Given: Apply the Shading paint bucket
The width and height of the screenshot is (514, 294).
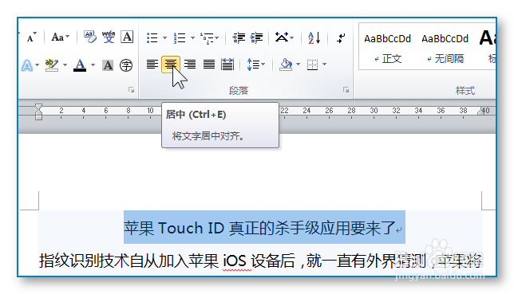Looking at the screenshot, I should [x=286, y=65].
